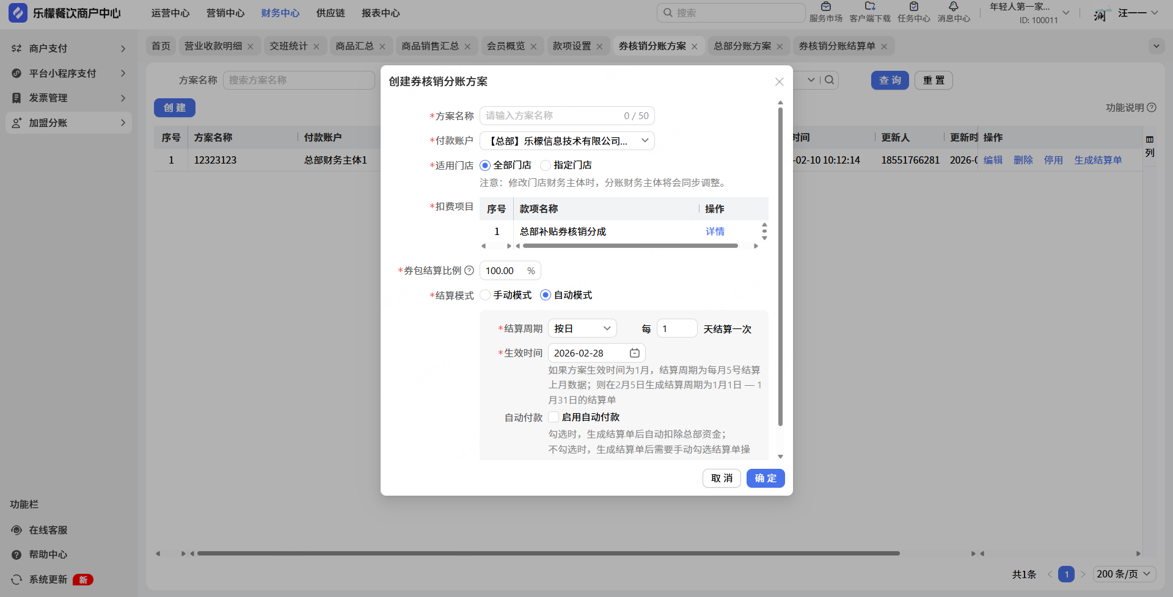Enable the 启用自动付款 checkbox
The width and height of the screenshot is (1173, 597).
(554, 417)
